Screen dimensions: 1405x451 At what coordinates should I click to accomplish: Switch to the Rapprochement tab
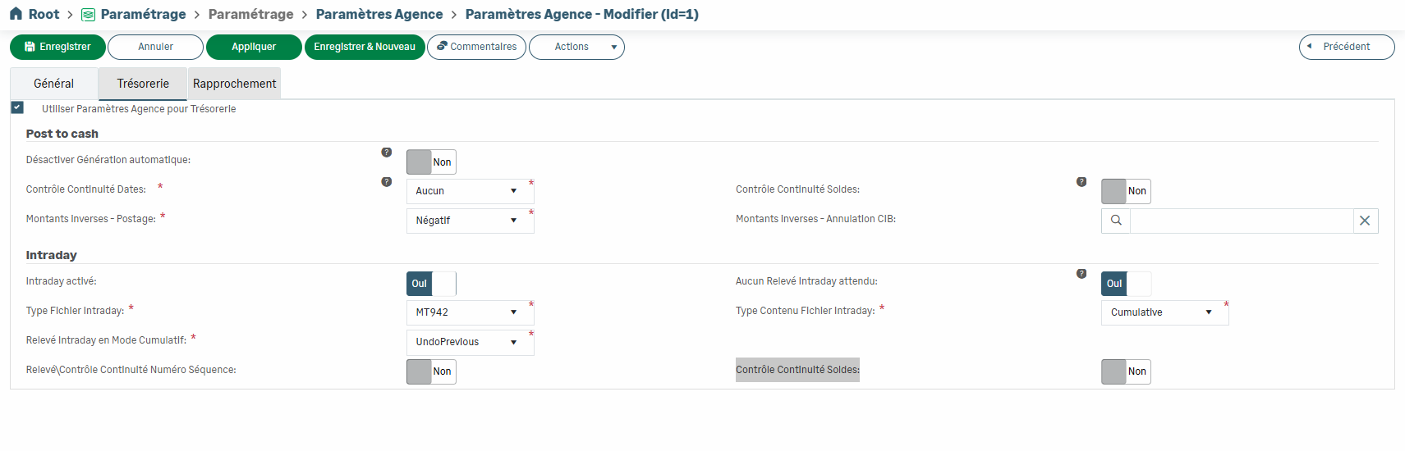pos(235,84)
